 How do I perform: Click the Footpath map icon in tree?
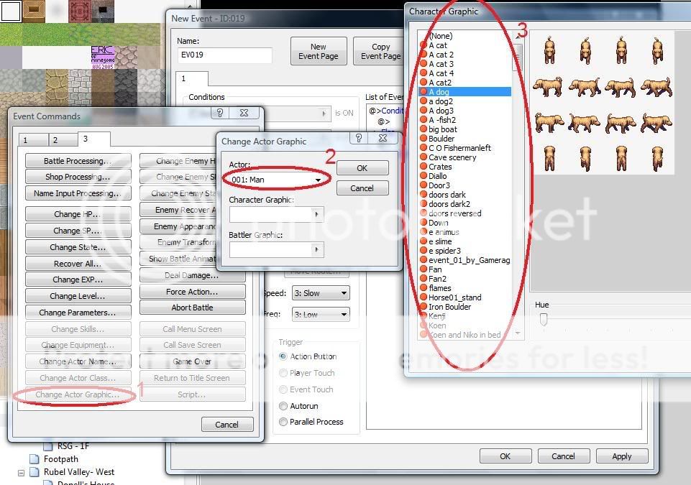point(34,459)
